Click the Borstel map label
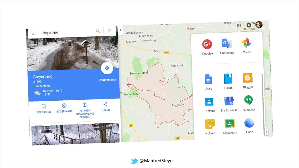299x168 pixels. pos(158,51)
